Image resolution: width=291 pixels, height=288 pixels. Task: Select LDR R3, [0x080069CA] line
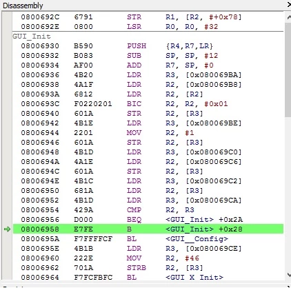[148, 200]
